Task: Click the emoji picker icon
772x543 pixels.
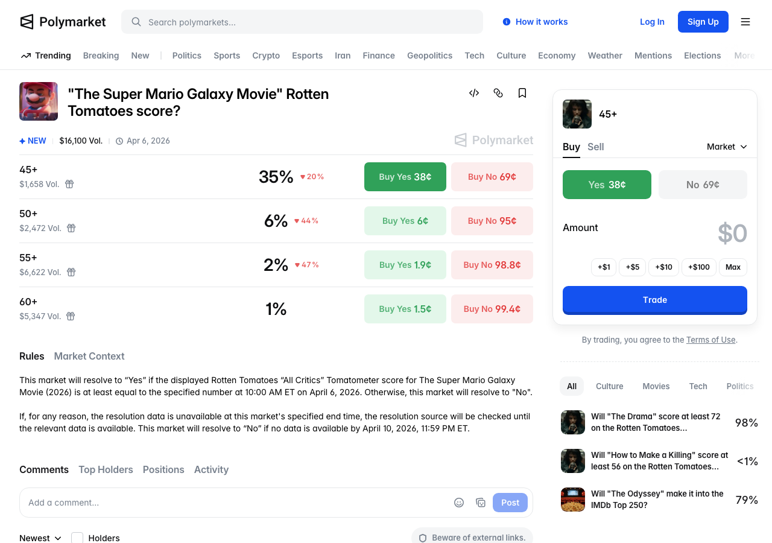Action: 459,503
